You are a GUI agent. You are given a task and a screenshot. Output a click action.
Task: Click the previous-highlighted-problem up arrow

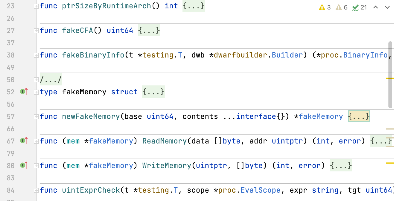coord(376,7)
